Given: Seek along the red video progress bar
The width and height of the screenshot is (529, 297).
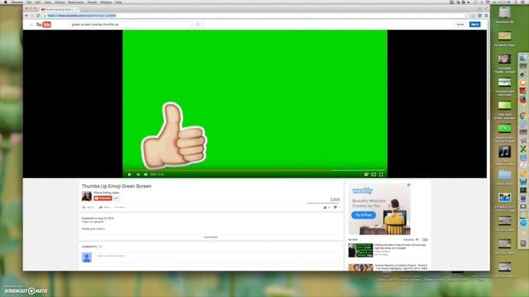Looking at the screenshot, I should tap(255, 171).
